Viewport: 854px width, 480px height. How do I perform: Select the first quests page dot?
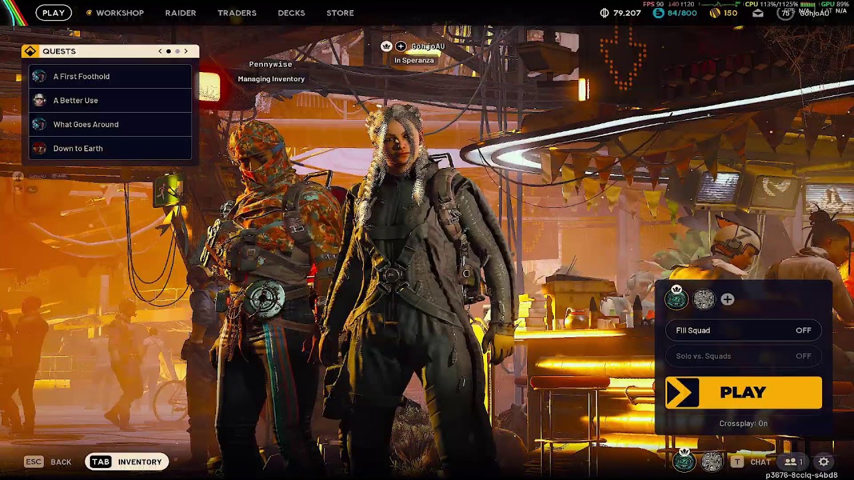168,51
